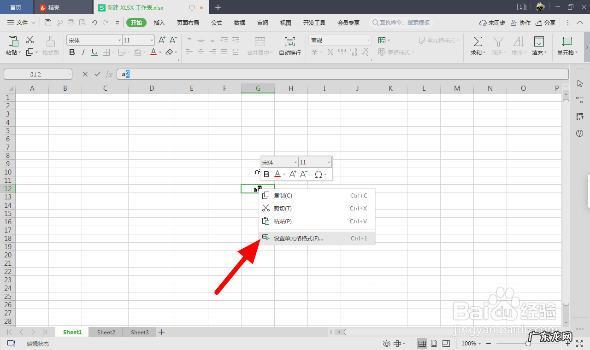The image size is (590, 350).
Task: Enable wrap text (自动换行)
Action: (x=289, y=45)
